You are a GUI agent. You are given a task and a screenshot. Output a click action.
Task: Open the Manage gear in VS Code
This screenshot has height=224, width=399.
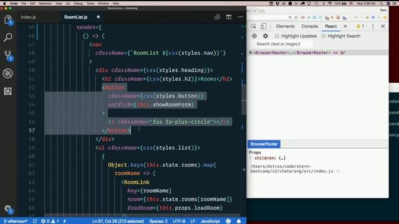8,209
